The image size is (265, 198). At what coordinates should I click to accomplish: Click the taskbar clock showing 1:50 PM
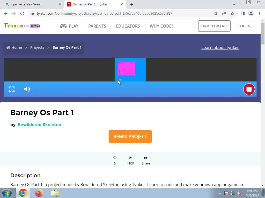pyautogui.click(x=252, y=193)
